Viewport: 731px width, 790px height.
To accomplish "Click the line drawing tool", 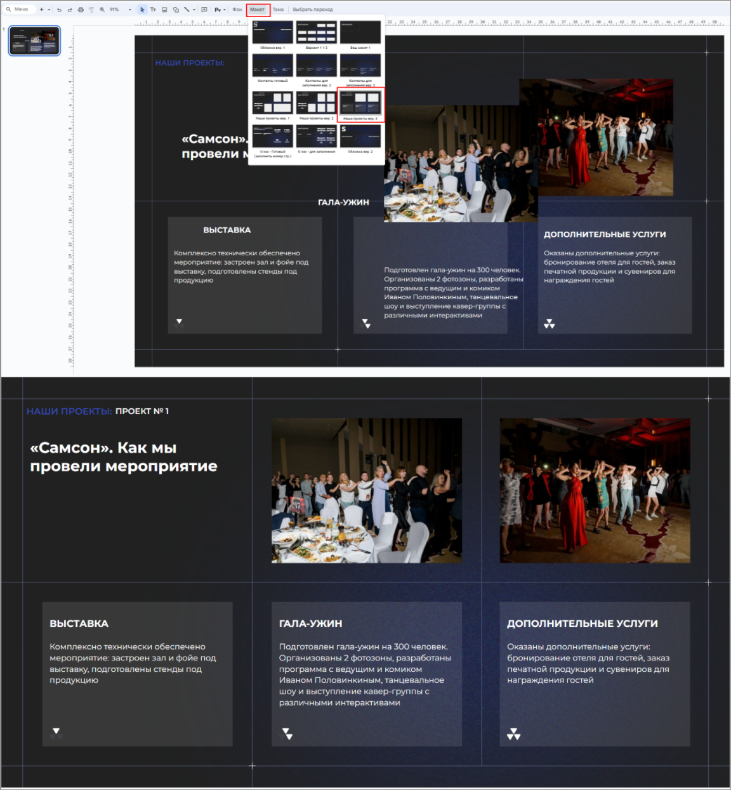I will coord(185,9).
